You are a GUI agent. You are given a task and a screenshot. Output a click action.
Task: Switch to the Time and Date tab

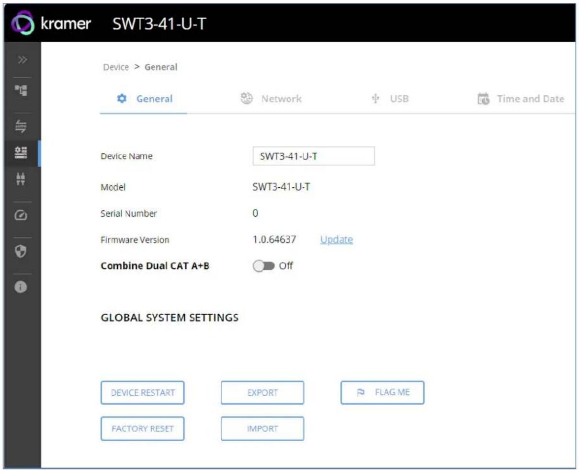[x=521, y=99]
